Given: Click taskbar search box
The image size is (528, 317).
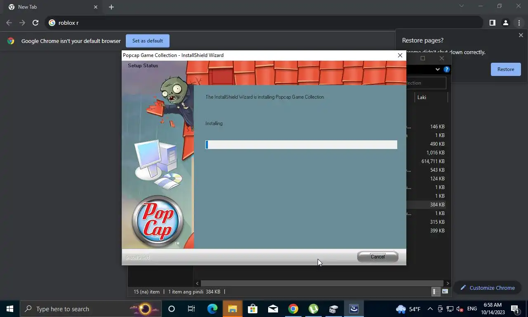Looking at the screenshot, I should pyautogui.click(x=91, y=309).
